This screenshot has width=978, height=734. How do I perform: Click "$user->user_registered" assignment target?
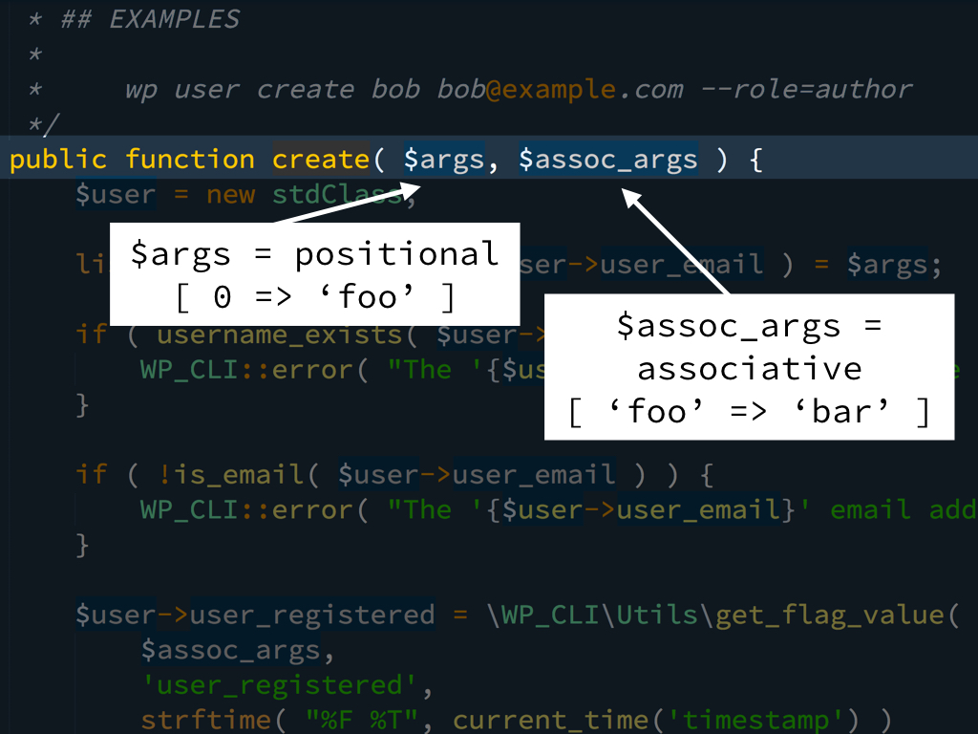point(255,615)
